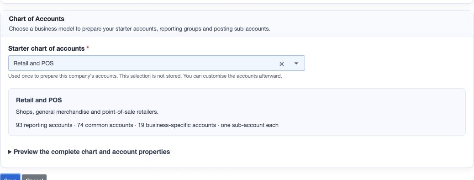Click the grey Cancel button
Image resolution: width=474 pixels, height=180 pixels.
(x=34, y=177)
